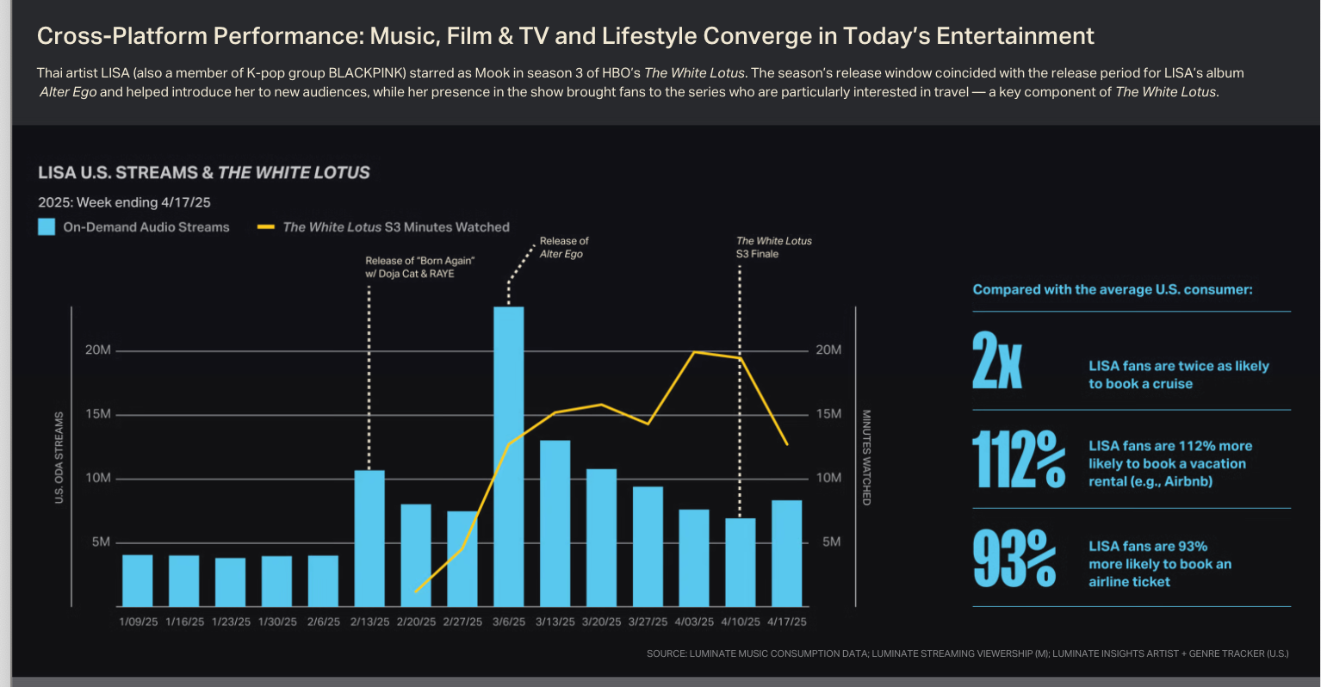This screenshot has height=687, width=1321.
Task: Open the Luminate source attribution link
Action: (x=966, y=653)
